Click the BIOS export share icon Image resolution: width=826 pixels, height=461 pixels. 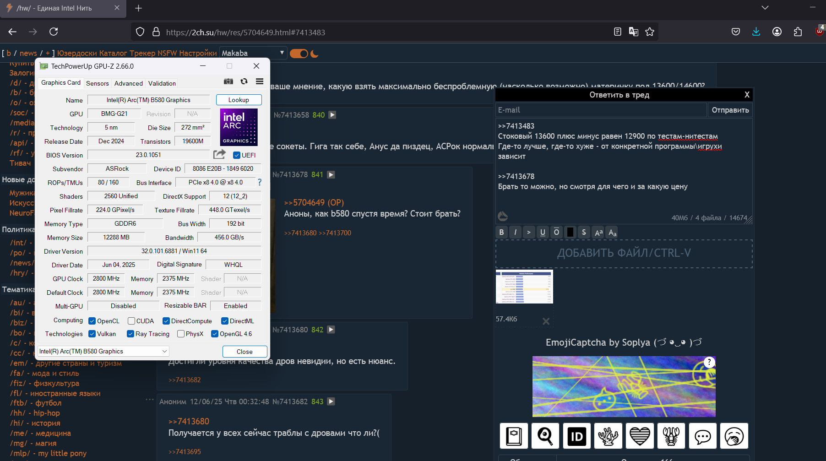[x=220, y=154]
